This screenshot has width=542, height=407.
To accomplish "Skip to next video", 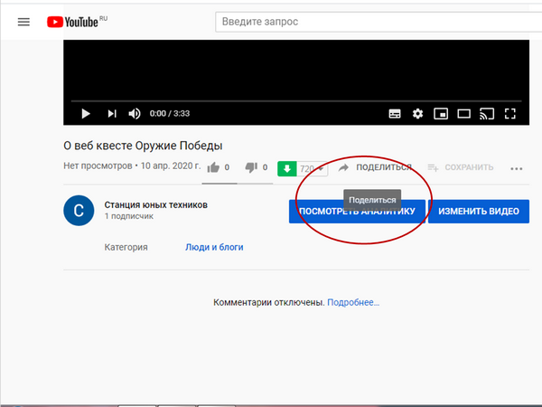I will (x=112, y=114).
